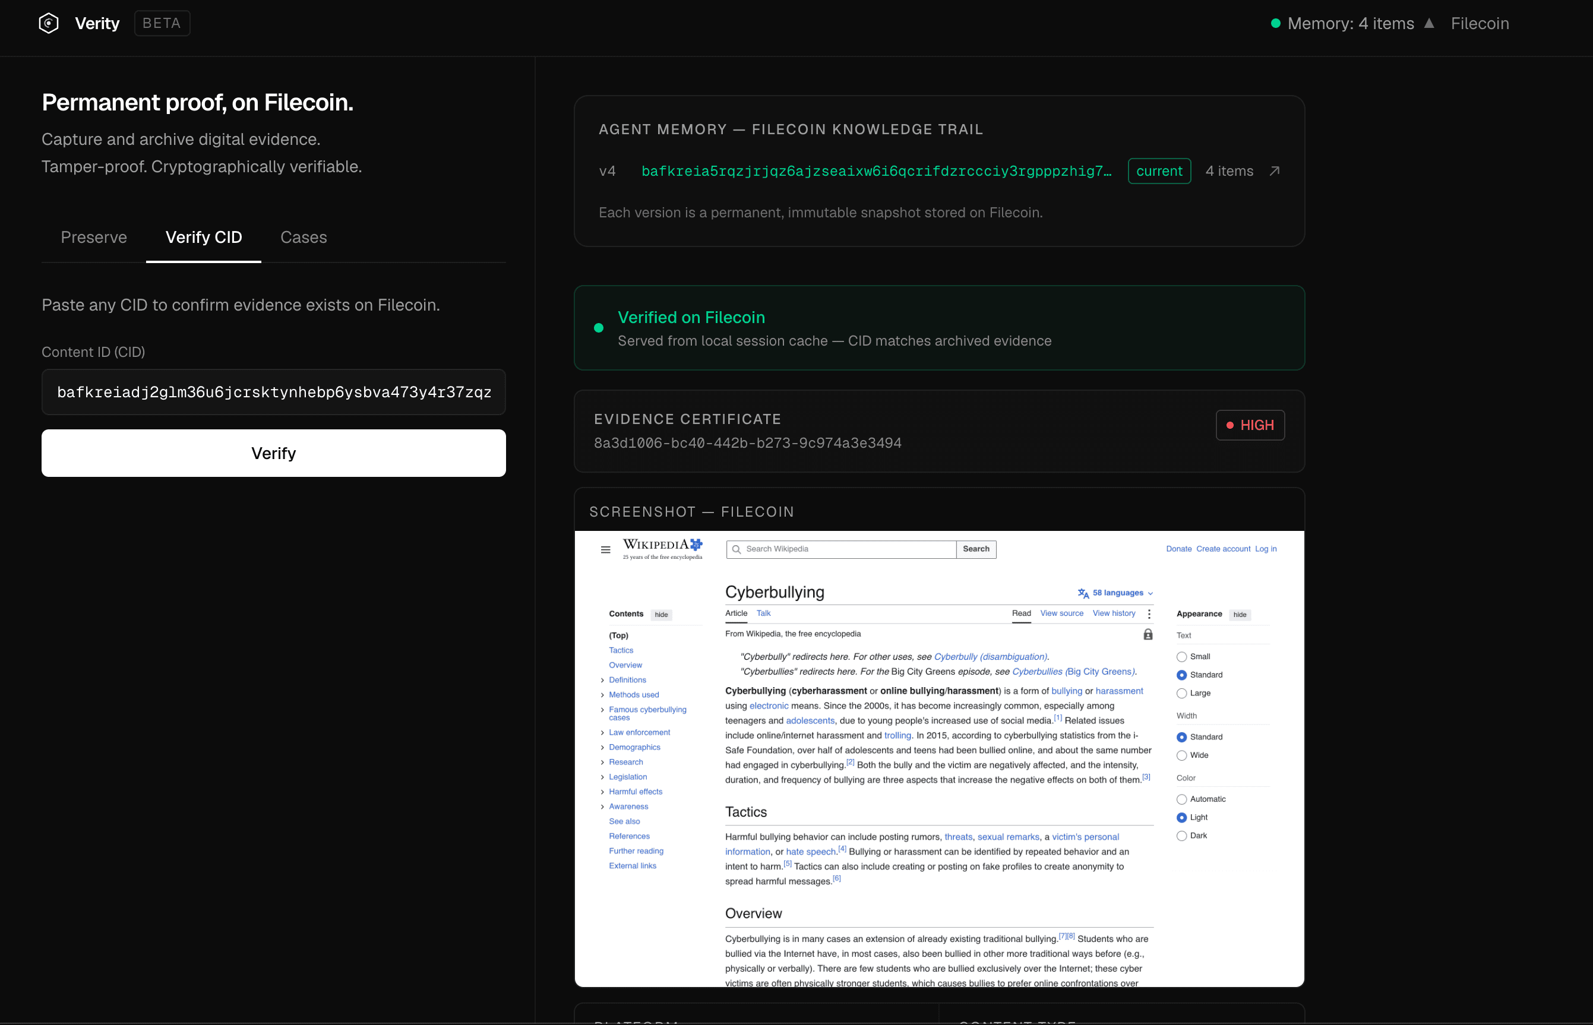The image size is (1593, 1025).
Task: Select the Standard text size radio
Action: tap(1181, 676)
